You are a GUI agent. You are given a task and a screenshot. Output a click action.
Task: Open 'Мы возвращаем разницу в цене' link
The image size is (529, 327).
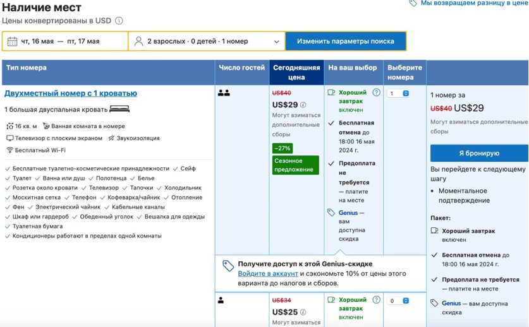[x=473, y=3]
